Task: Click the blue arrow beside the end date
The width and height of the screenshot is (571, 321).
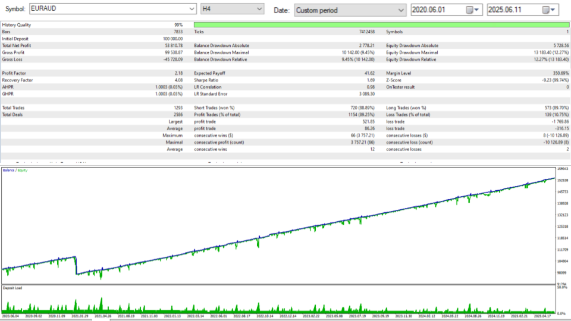Action: point(553,10)
